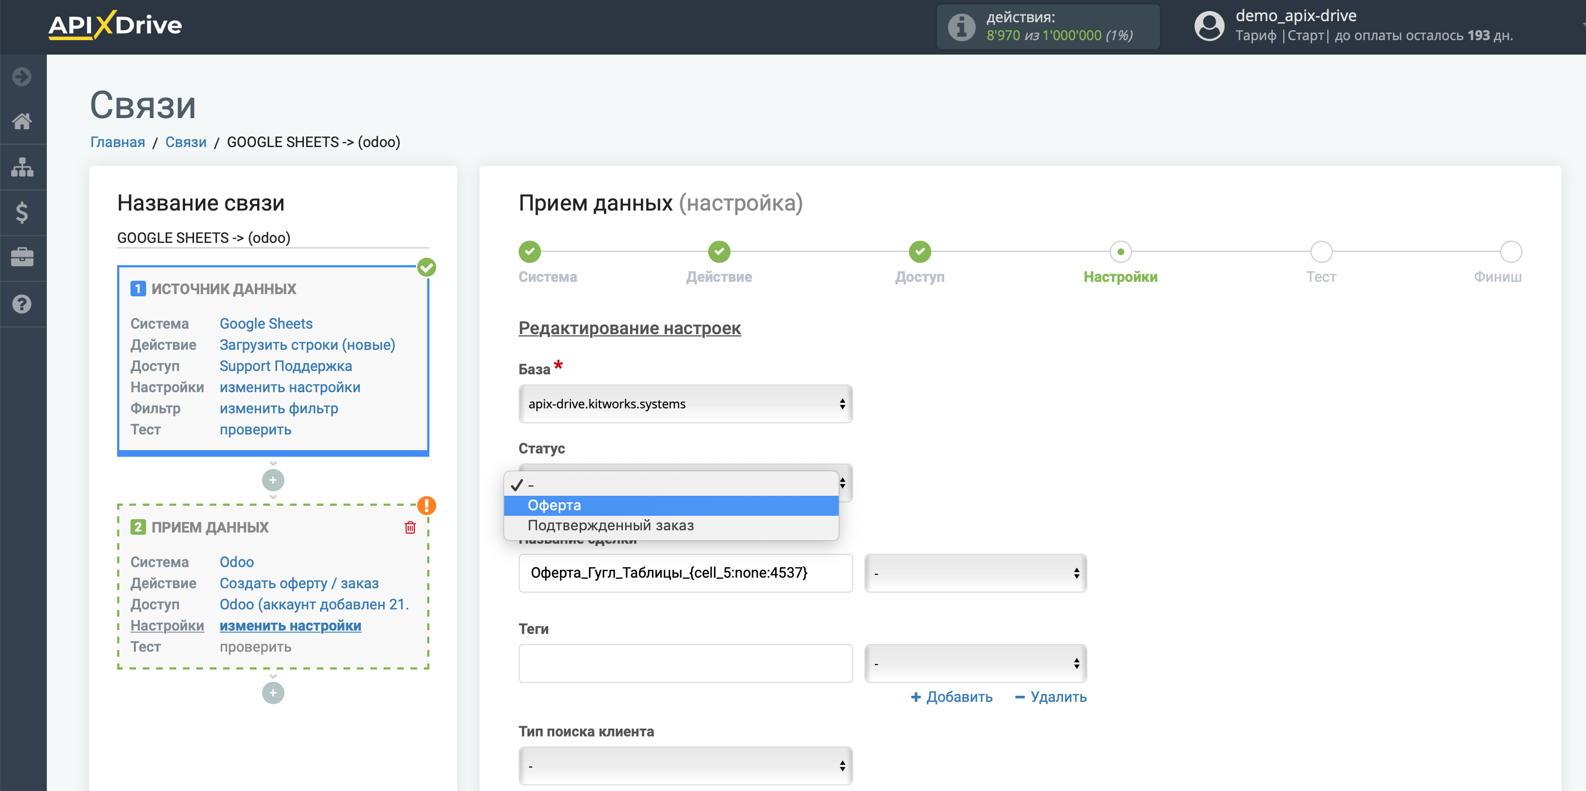This screenshot has height=791, width=1586.
Task: Open briefcase icon in sidebar
Action: point(22,257)
